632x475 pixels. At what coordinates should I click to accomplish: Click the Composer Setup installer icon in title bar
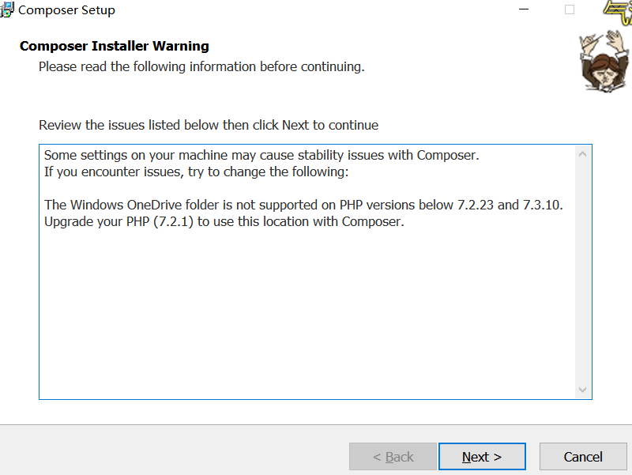coord(6,9)
